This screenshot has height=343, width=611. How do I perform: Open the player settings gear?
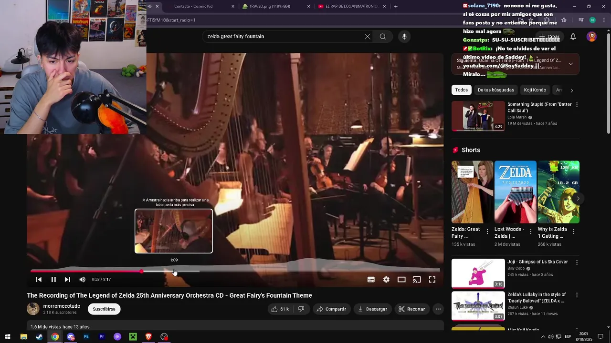point(386,280)
